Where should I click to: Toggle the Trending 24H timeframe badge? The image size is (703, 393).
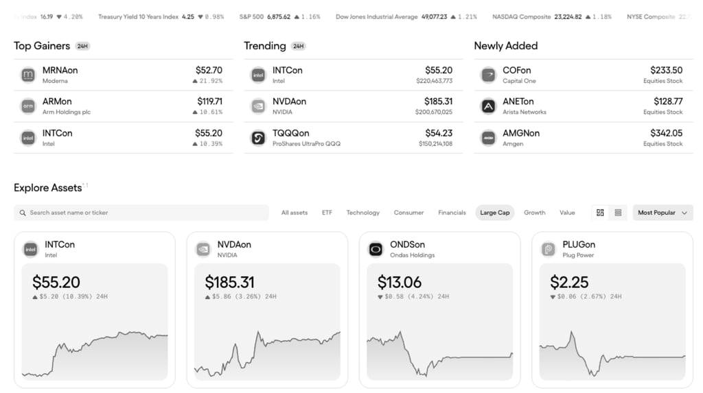[x=298, y=46]
